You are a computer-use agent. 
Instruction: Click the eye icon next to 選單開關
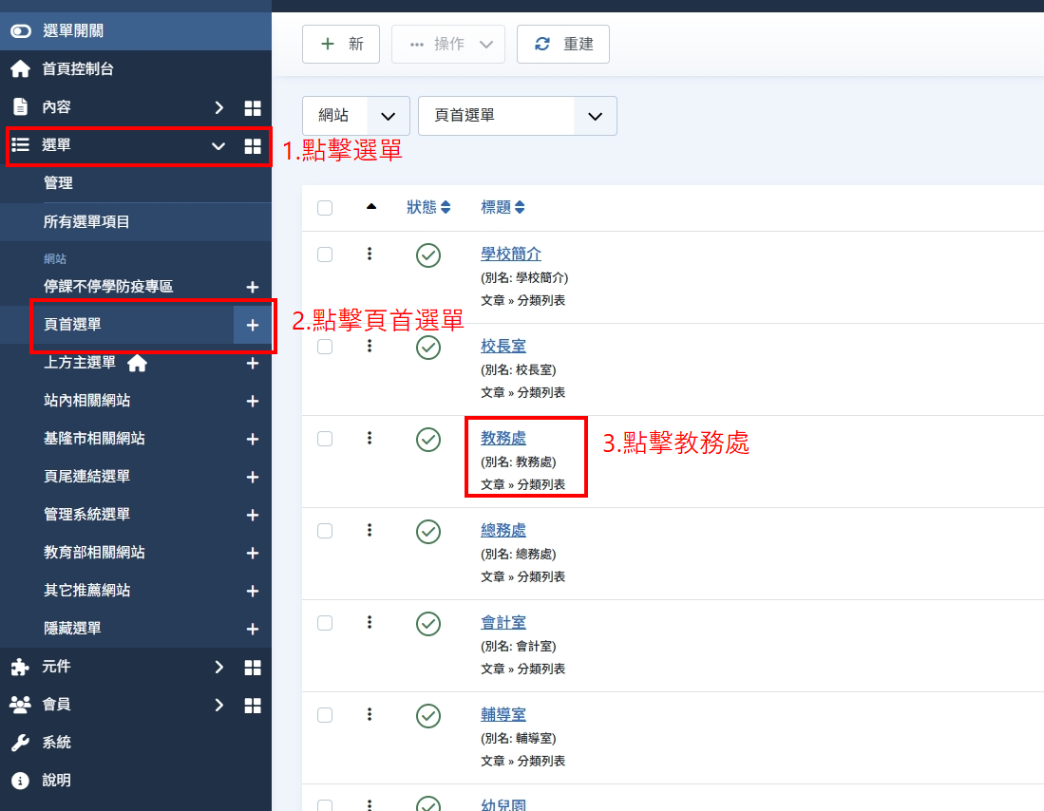[x=21, y=30]
